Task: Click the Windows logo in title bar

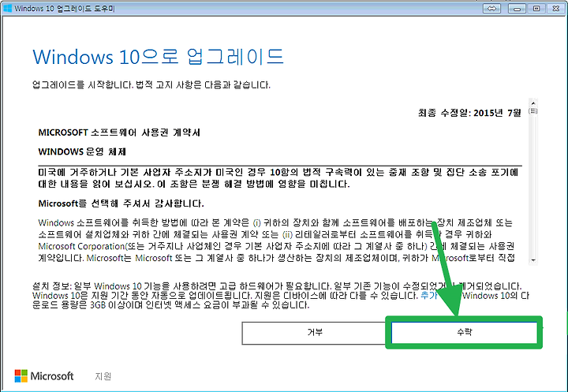Action: [x=7, y=8]
